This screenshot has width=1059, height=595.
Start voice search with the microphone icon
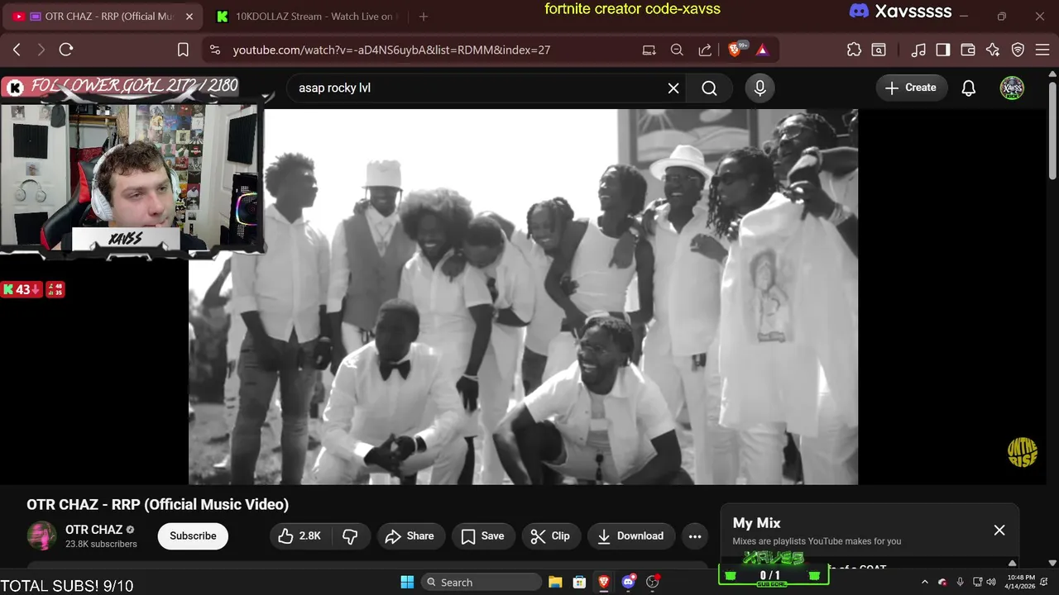760,88
